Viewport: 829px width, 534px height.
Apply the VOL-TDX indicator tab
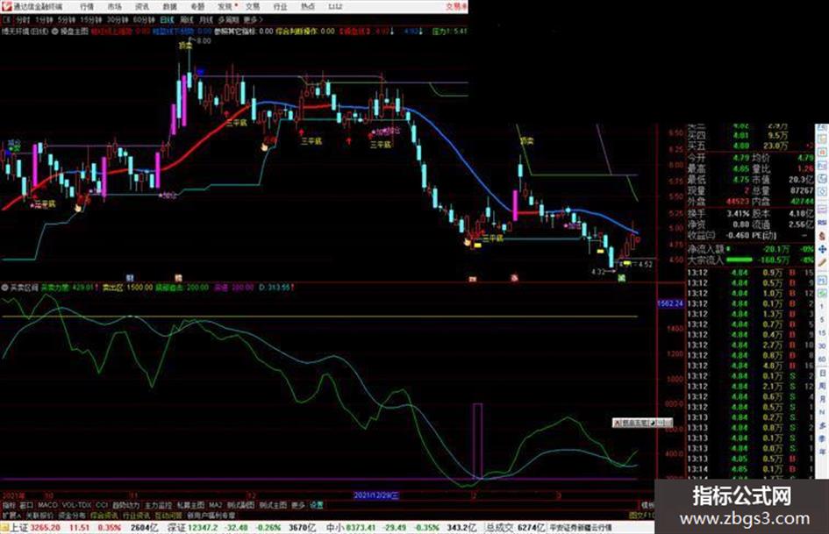coord(76,505)
